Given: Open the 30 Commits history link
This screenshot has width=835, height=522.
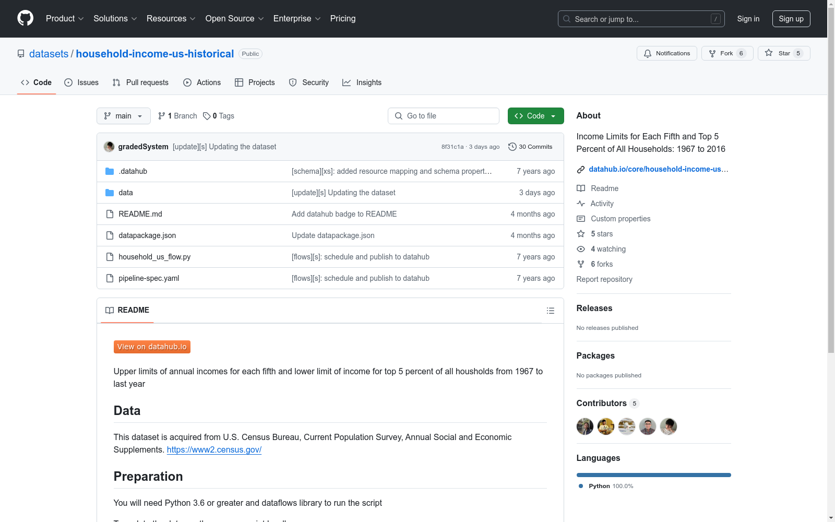Looking at the screenshot, I should (x=530, y=147).
